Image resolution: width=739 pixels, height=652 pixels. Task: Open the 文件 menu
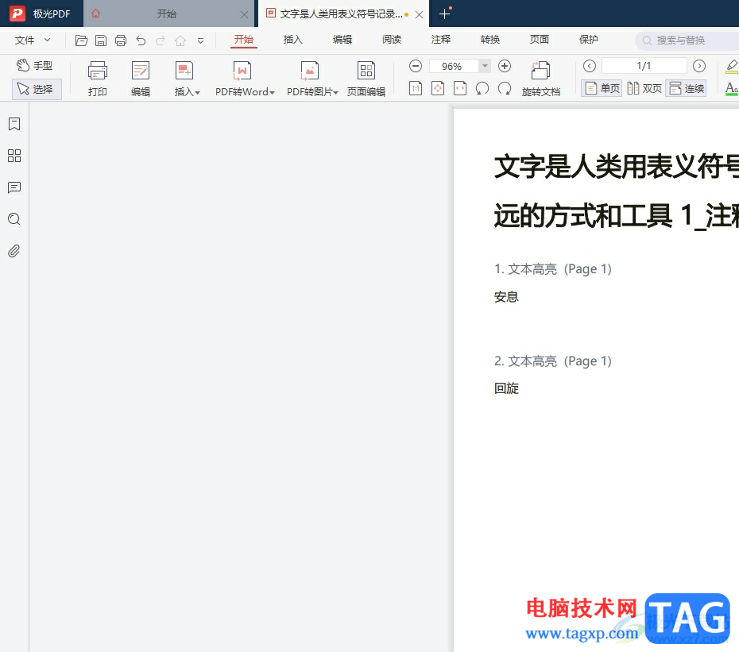coord(25,40)
